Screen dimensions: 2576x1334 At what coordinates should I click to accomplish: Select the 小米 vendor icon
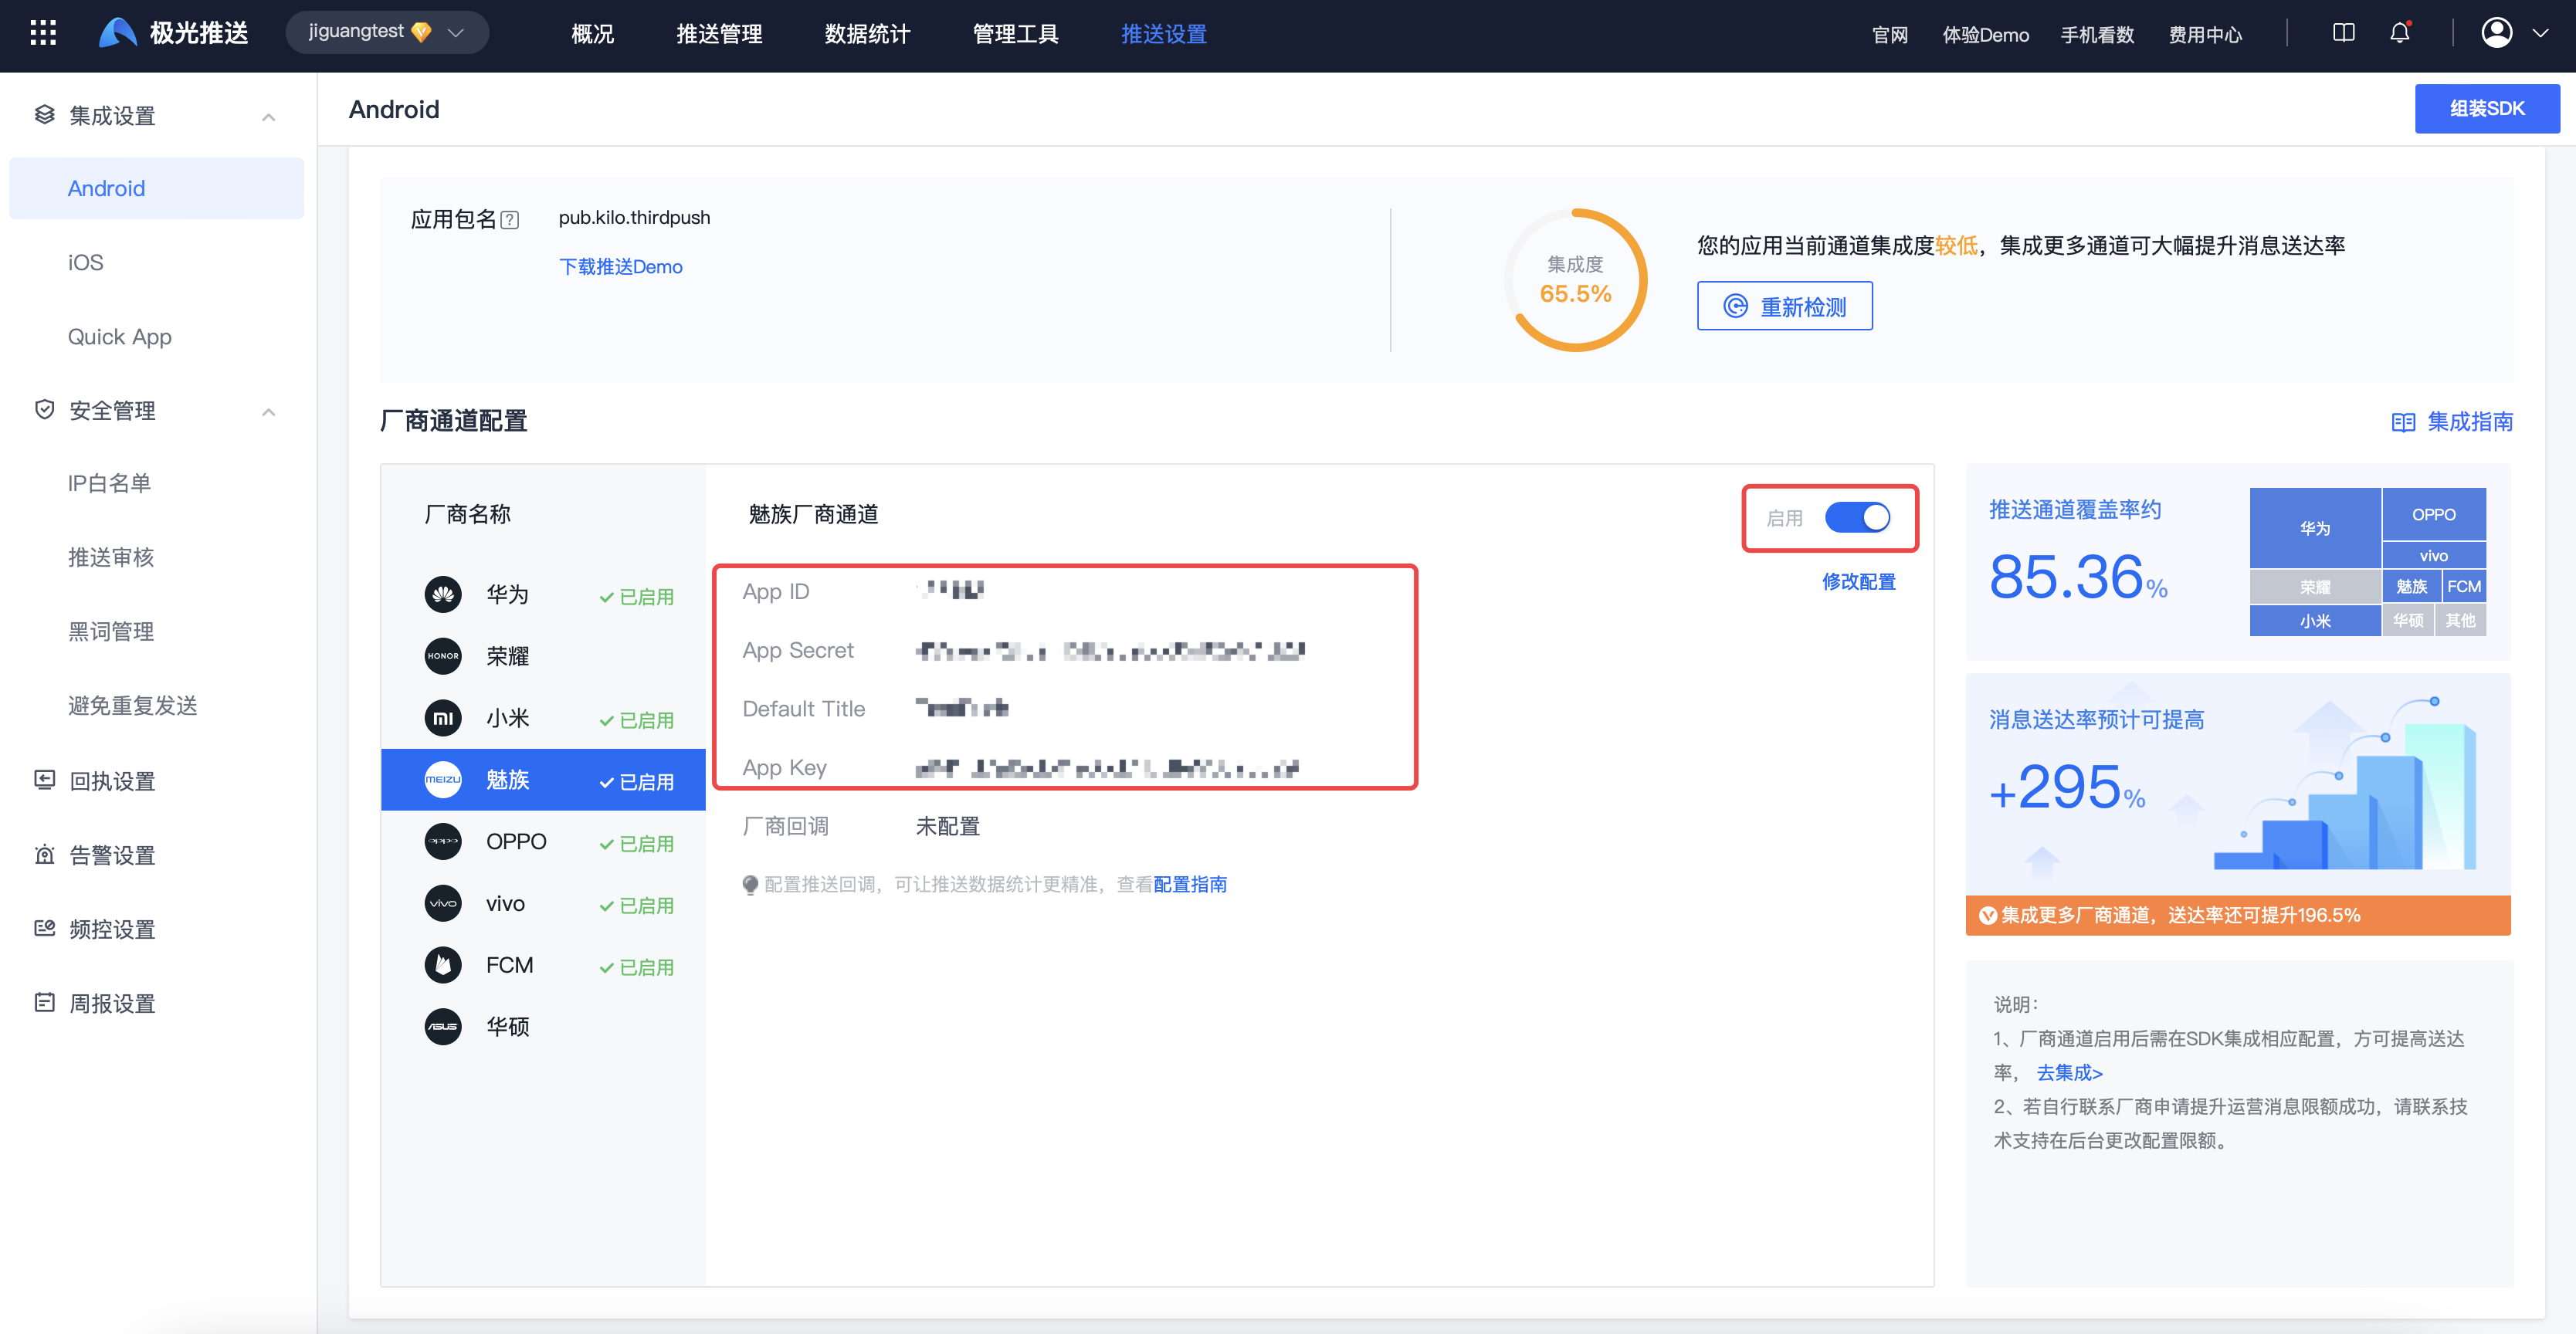[443, 718]
